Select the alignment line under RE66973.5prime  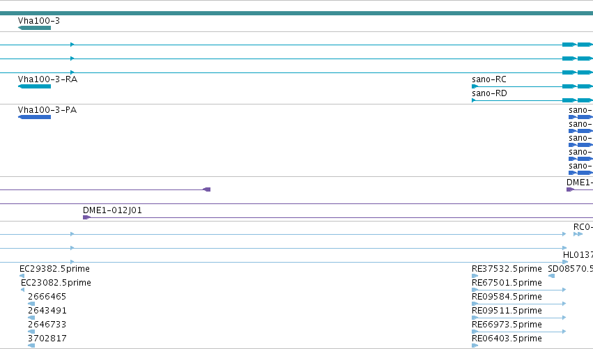(x=519, y=332)
